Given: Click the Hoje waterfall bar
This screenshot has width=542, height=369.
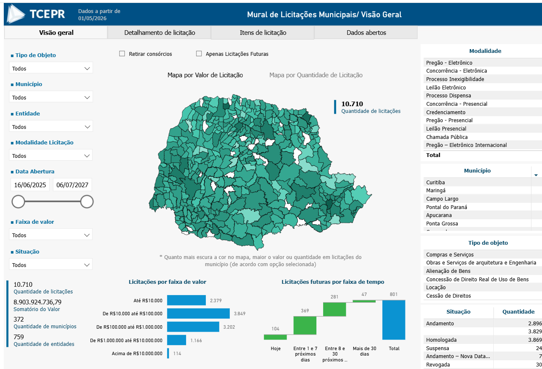Looking at the screenshot, I should (275, 337).
